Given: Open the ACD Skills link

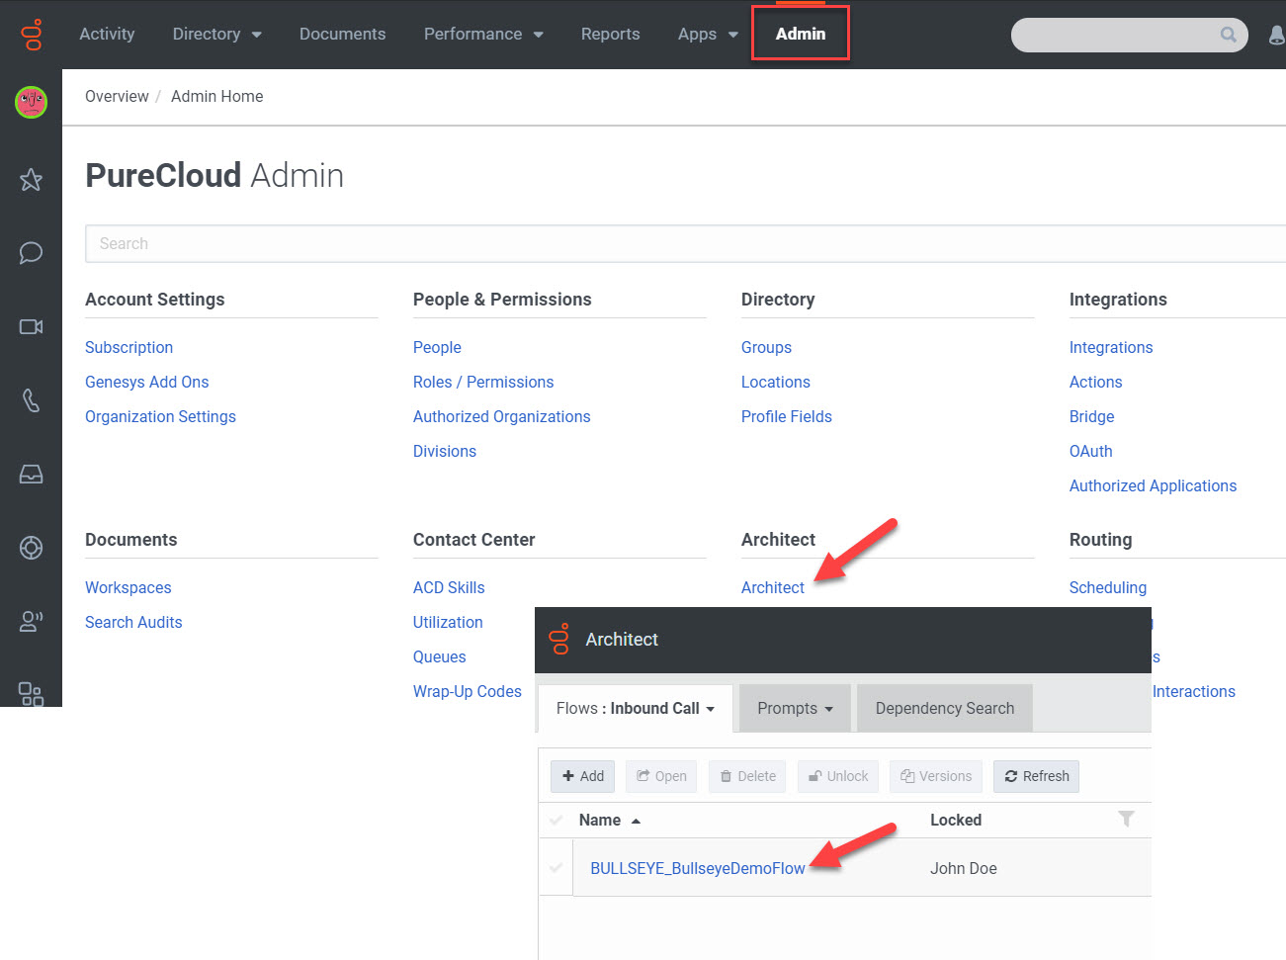Looking at the screenshot, I should (x=449, y=587).
